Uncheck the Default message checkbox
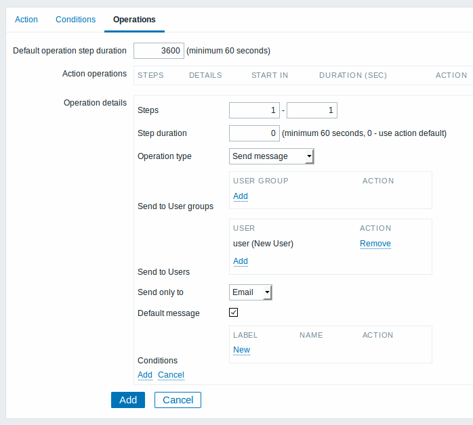The width and height of the screenshot is (473, 425). click(x=234, y=313)
